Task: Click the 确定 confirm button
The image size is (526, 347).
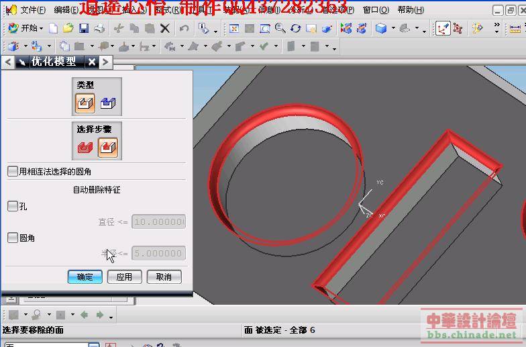Action: click(x=85, y=277)
